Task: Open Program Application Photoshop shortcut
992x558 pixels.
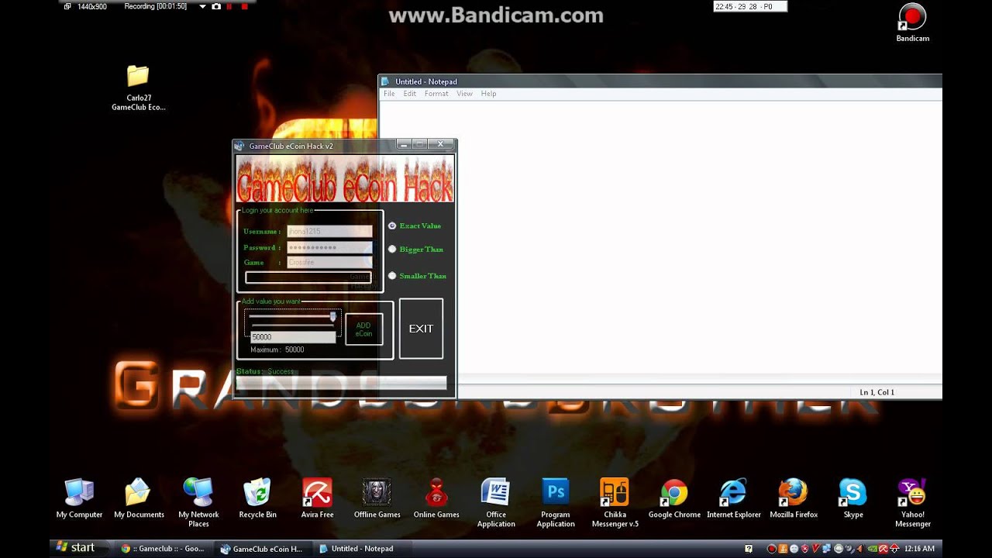Action: click(556, 502)
